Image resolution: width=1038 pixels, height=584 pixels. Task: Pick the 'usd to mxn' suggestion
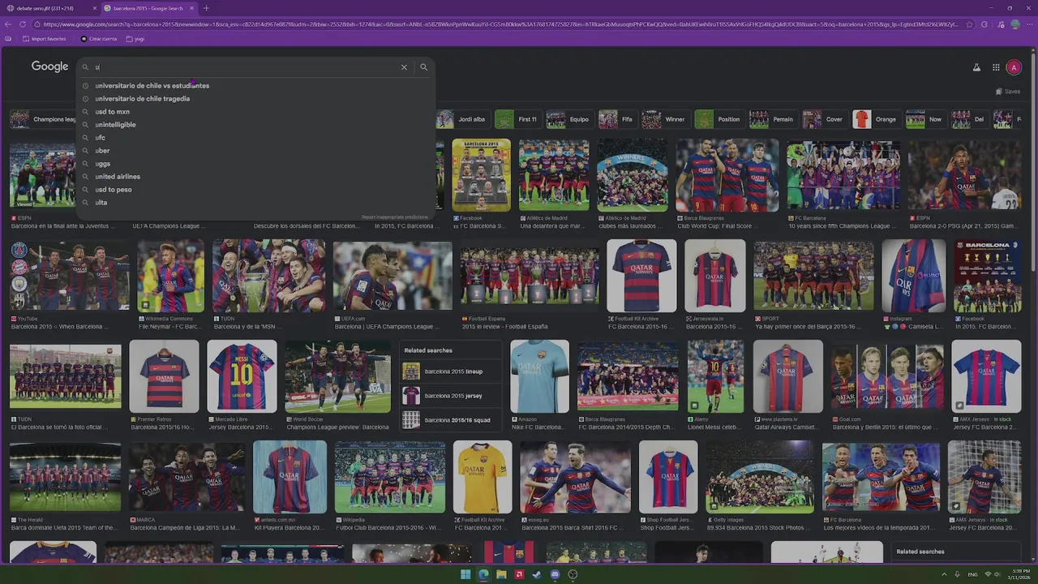(x=112, y=111)
